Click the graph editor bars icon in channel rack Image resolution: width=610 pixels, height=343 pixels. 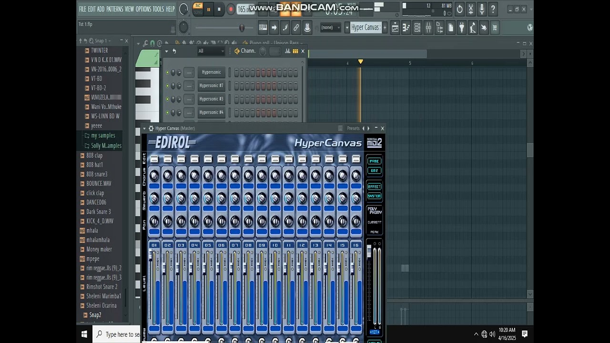pyautogui.click(x=289, y=51)
